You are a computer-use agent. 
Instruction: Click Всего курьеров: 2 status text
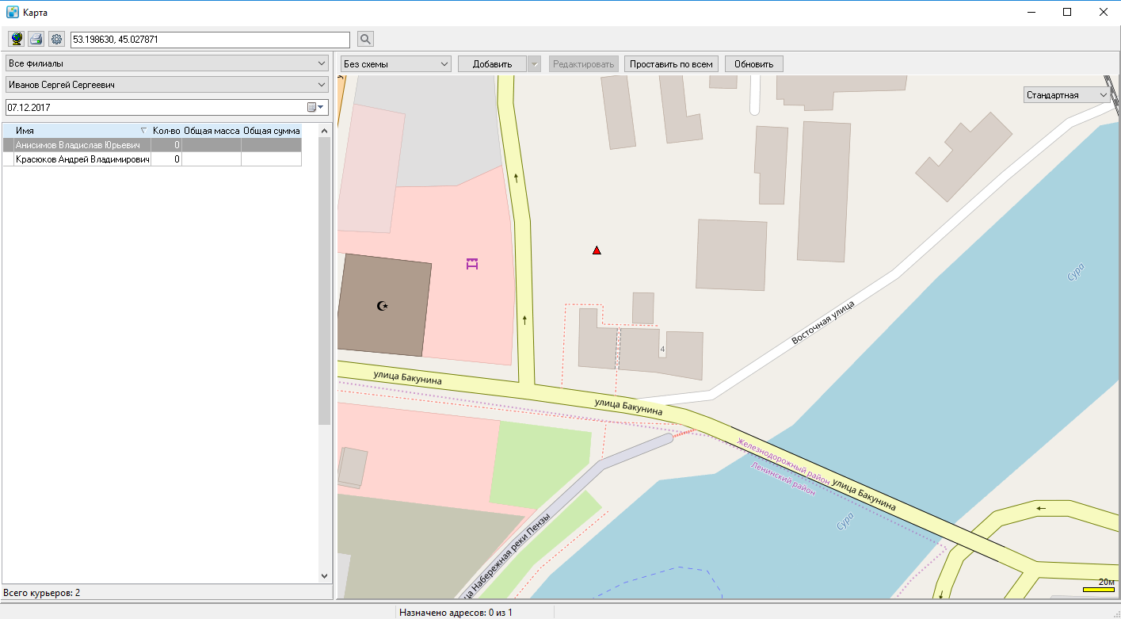(x=41, y=593)
